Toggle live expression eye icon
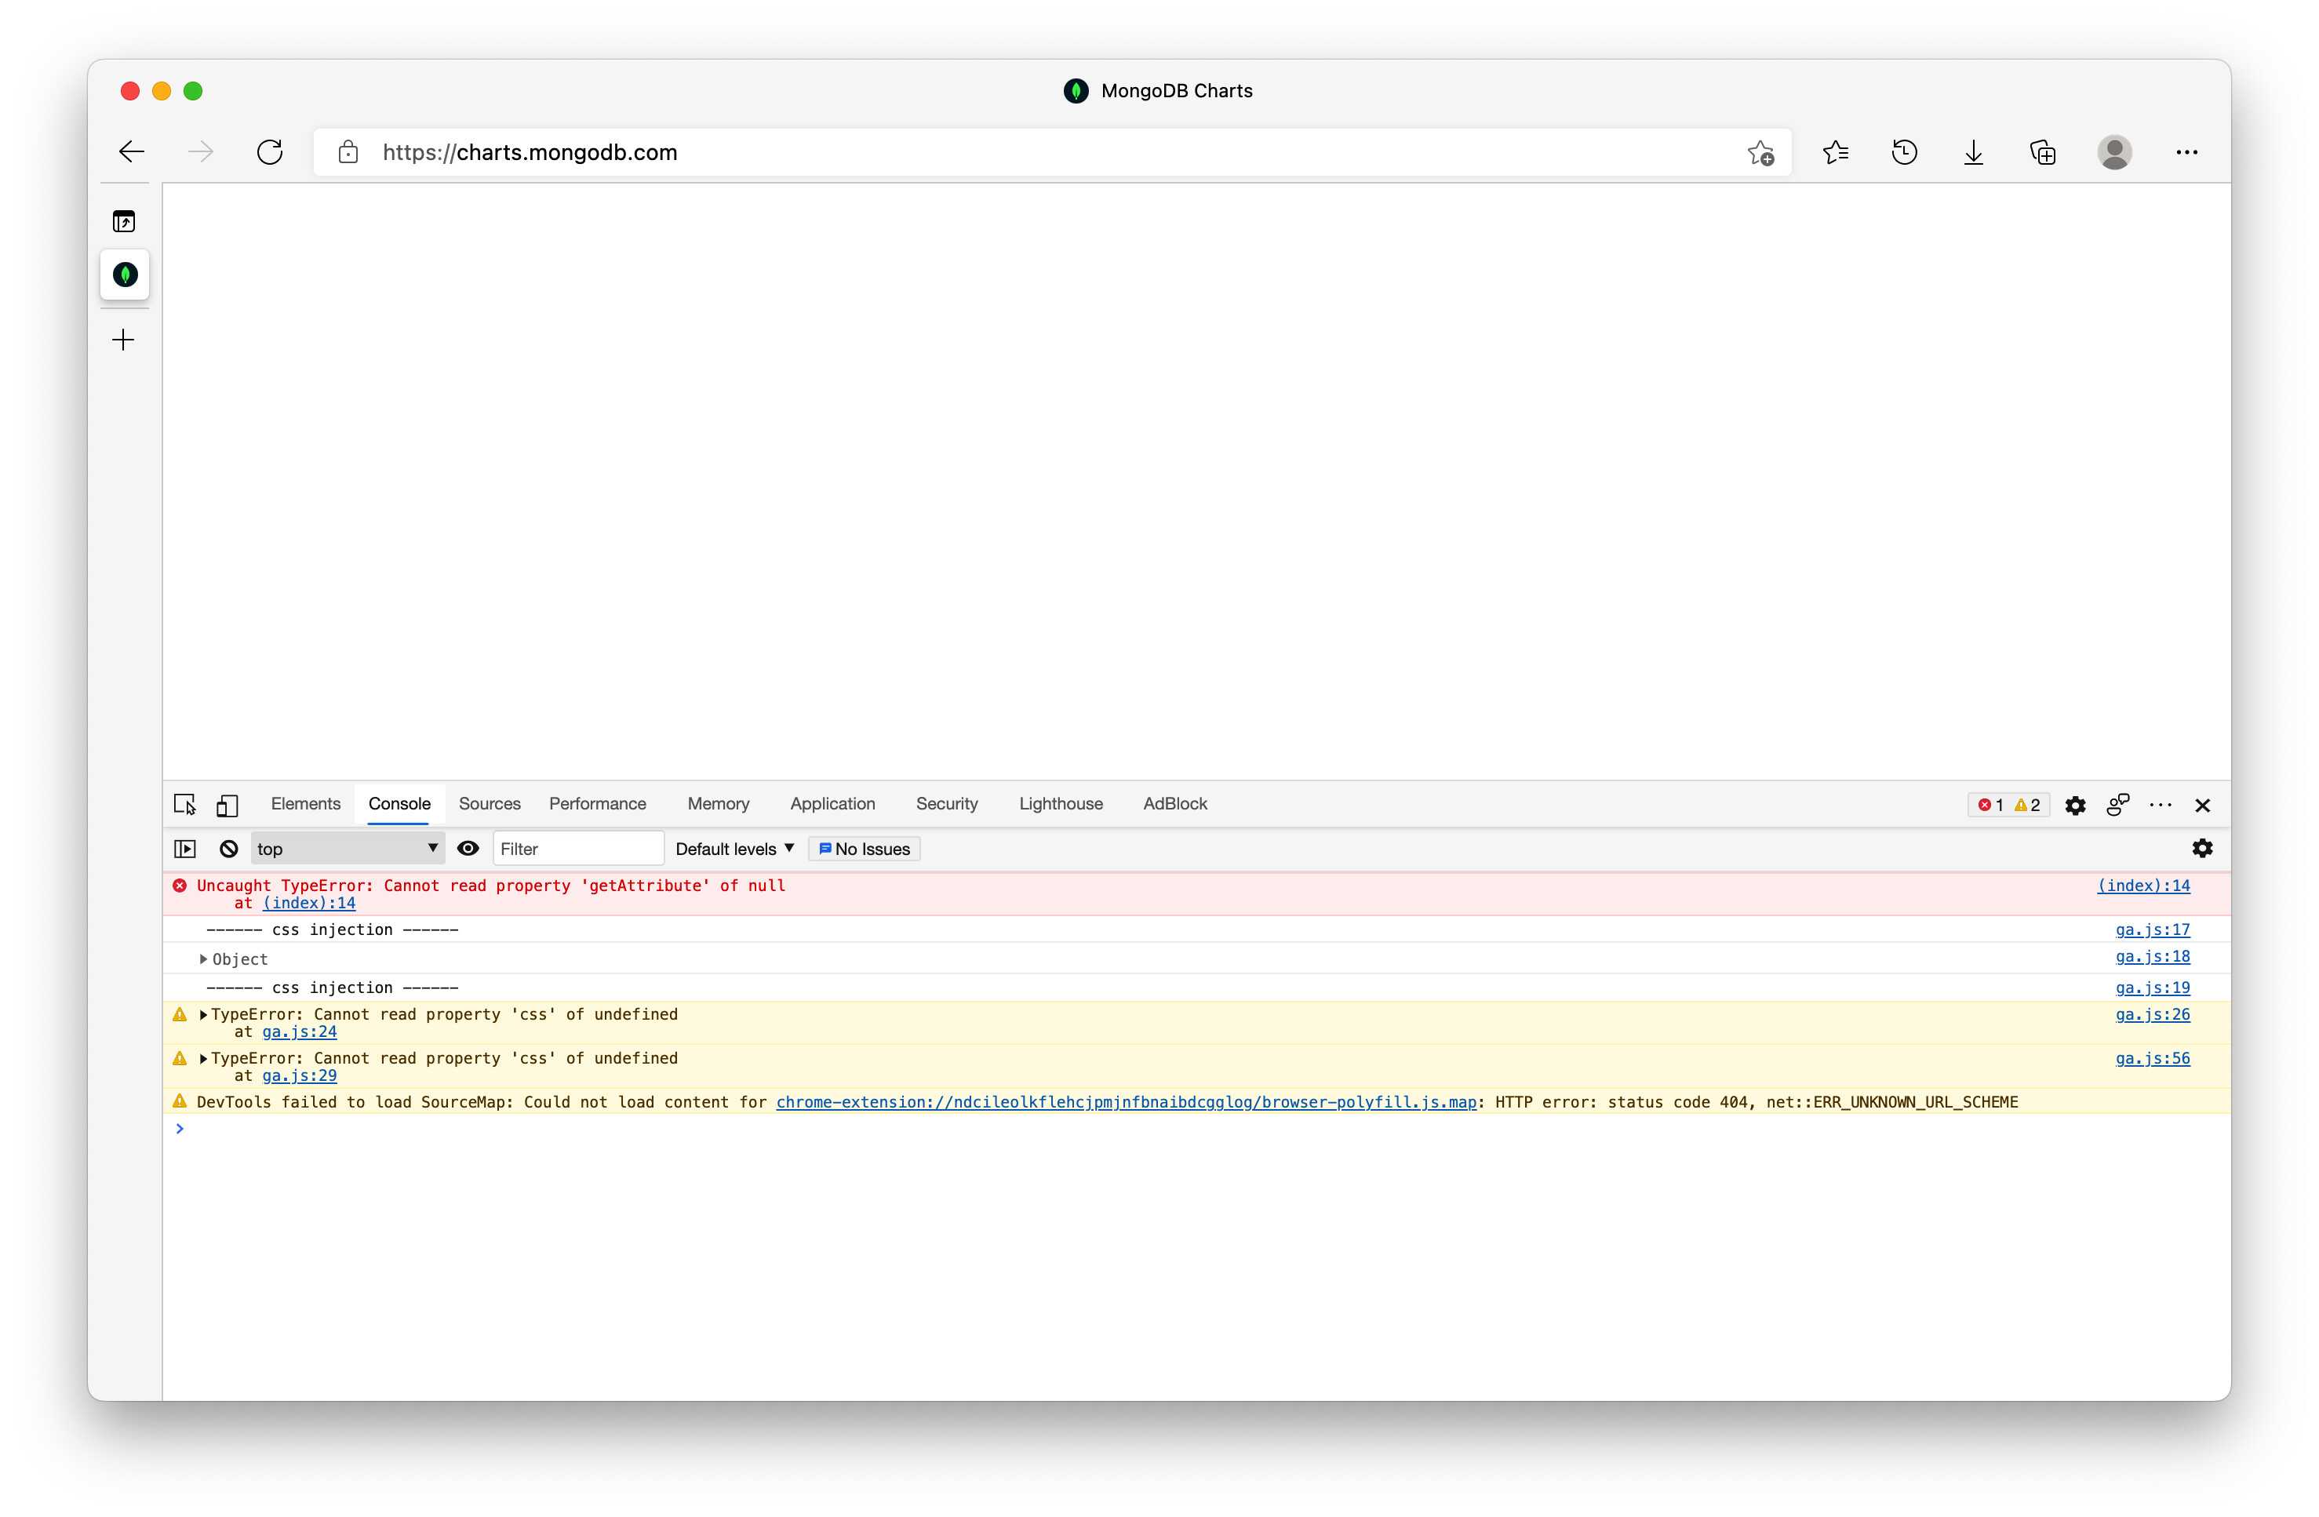Screen dimensions: 2319x1517 click(x=468, y=849)
